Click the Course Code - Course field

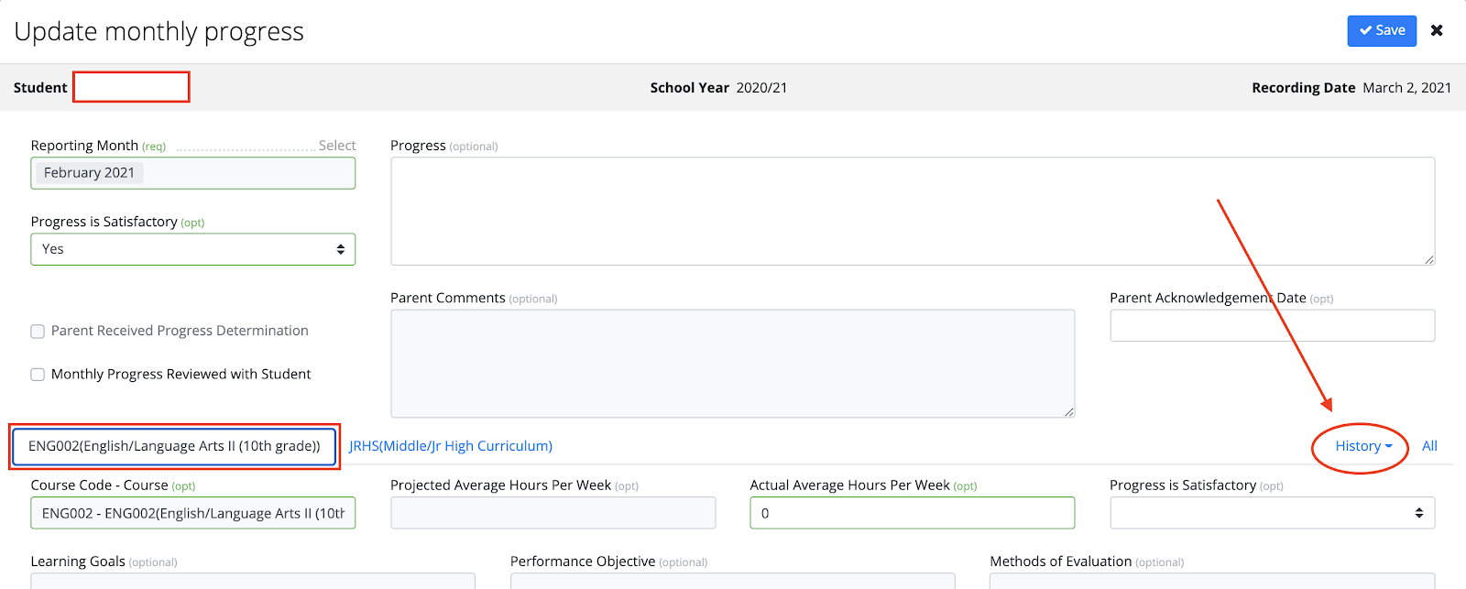tap(192, 513)
